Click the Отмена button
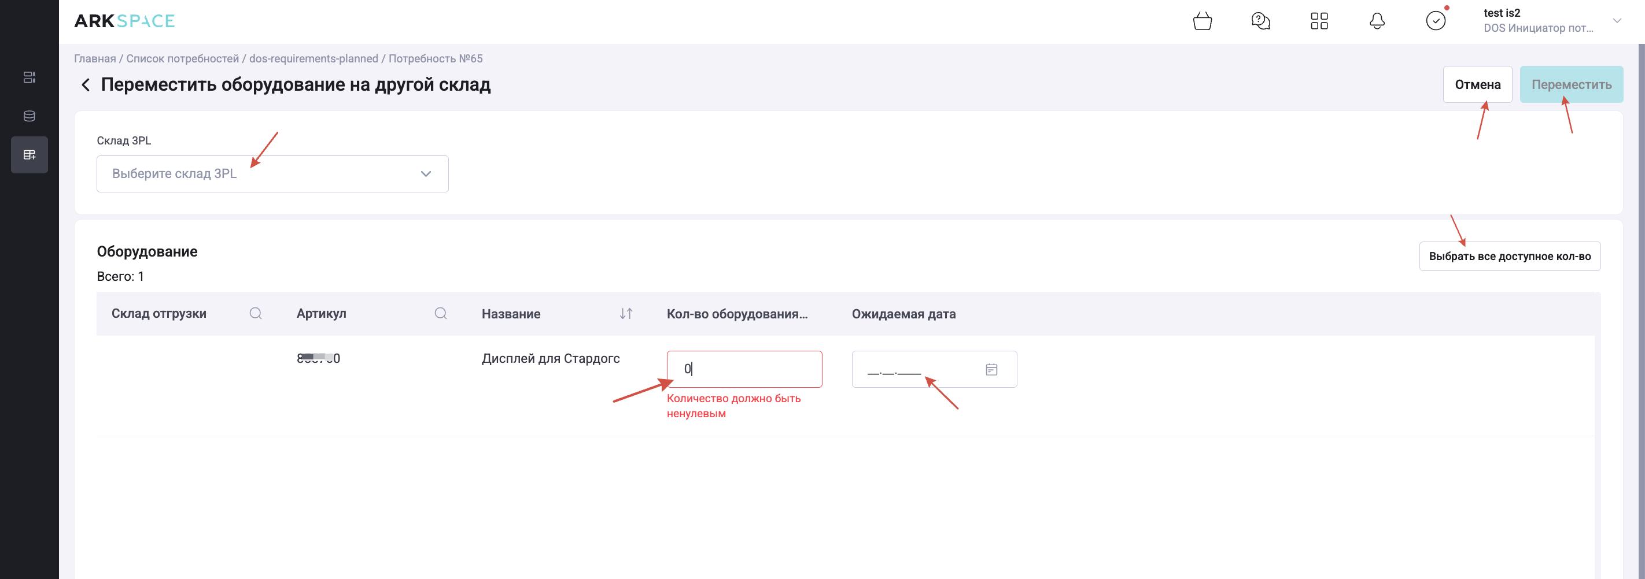1645x579 pixels. click(x=1477, y=84)
